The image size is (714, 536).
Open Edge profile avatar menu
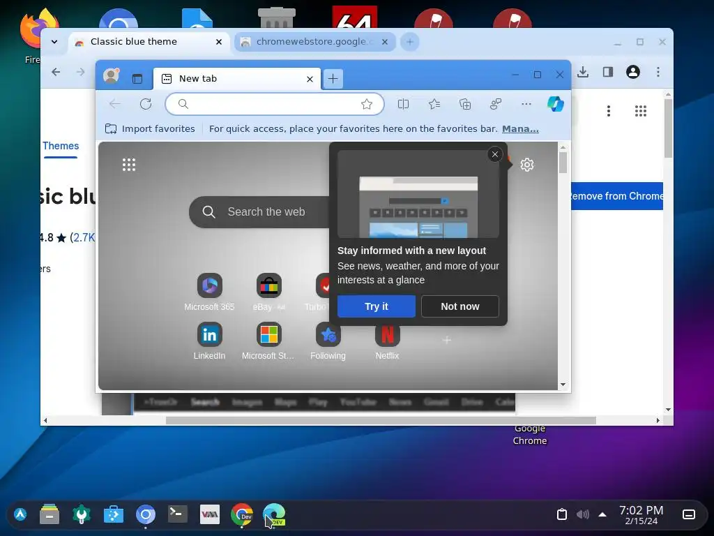[x=111, y=75]
